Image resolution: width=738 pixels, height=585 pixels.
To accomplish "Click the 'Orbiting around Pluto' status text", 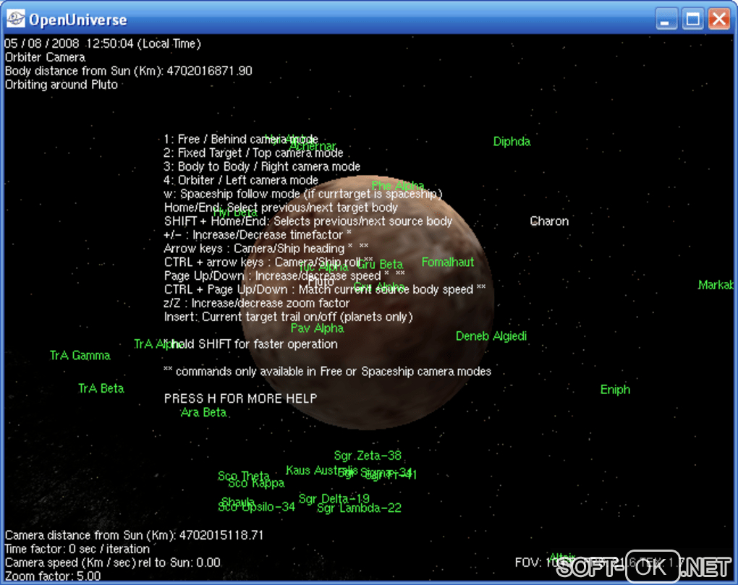I will 61,85.
